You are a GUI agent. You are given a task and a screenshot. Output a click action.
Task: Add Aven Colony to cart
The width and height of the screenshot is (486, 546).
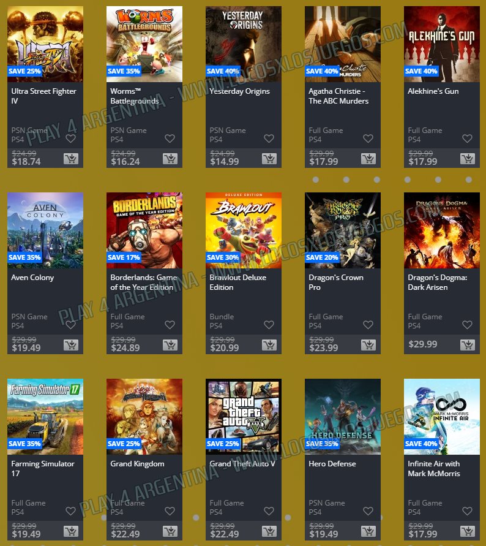(x=71, y=345)
